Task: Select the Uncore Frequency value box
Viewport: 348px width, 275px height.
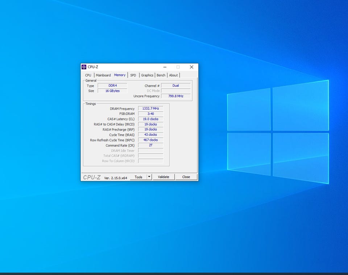Action: pyautogui.click(x=175, y=96)
